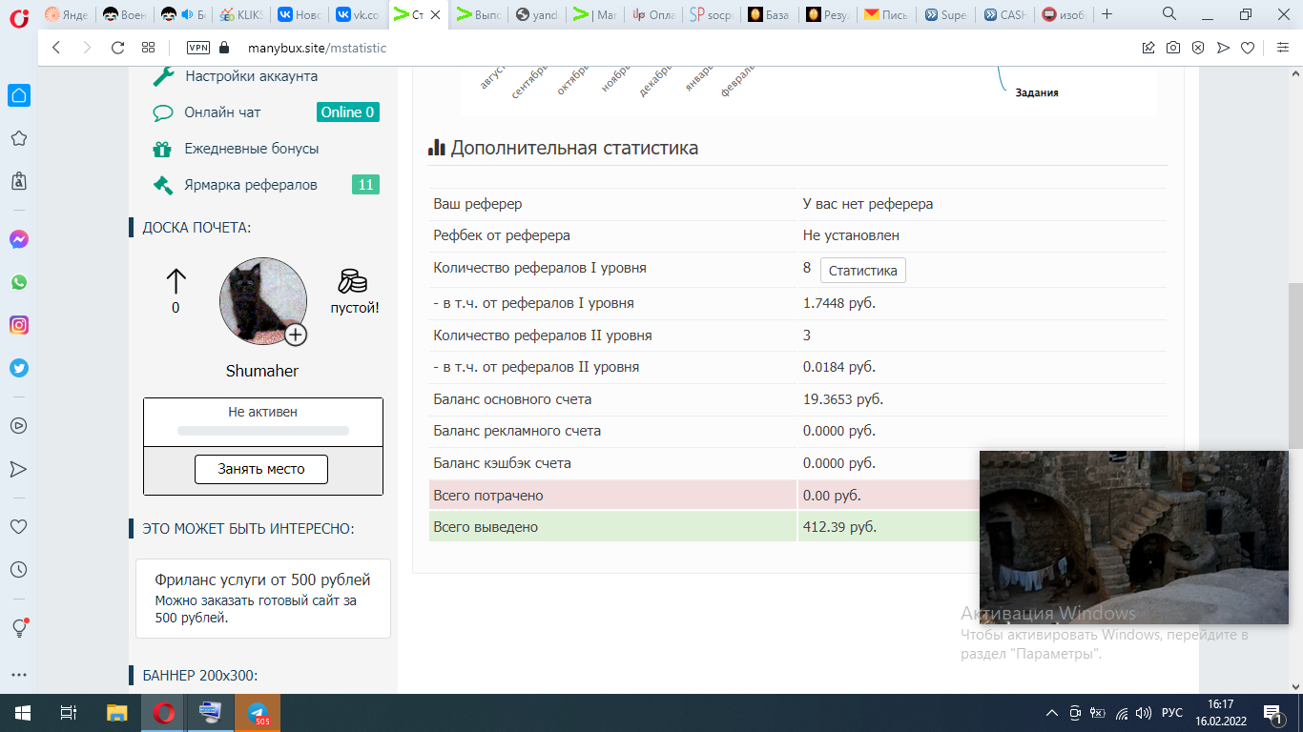Open send-to-flow arrow in address bar
The width and height of the screenshot is (1303, 732).
tap(1223, 48)
